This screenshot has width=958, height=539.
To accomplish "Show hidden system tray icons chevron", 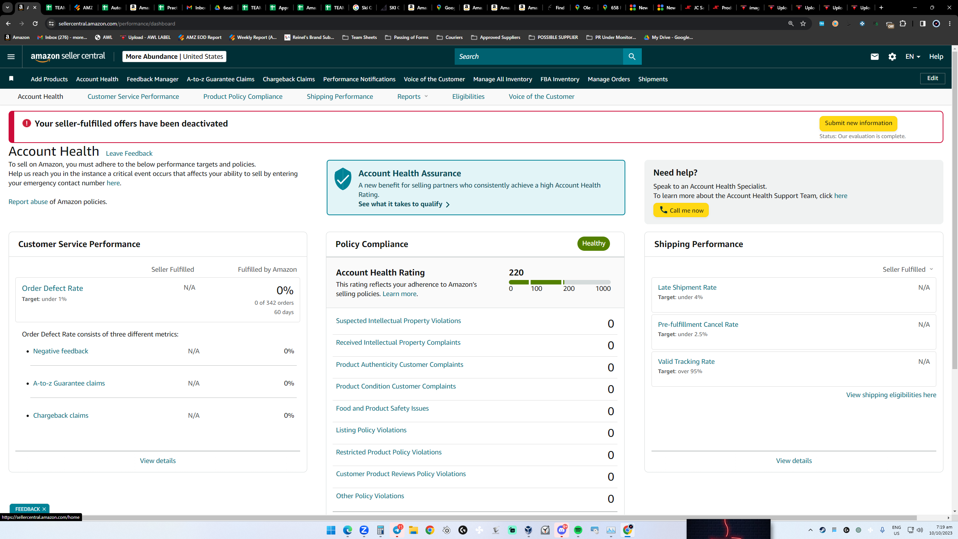I will point(811,530).
